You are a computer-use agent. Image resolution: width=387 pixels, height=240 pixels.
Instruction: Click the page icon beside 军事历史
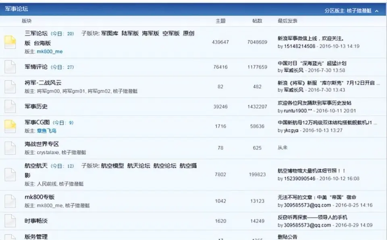(10, 106)
